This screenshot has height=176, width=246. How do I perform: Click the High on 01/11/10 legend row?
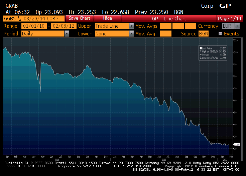213,51
